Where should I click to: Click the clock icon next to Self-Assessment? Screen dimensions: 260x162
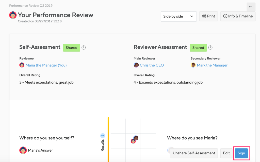click(x=84, y=47)
